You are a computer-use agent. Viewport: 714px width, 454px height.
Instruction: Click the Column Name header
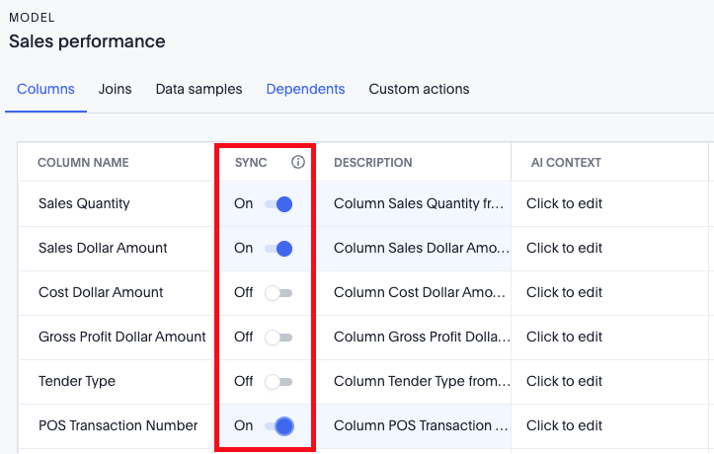click(83, 163)
